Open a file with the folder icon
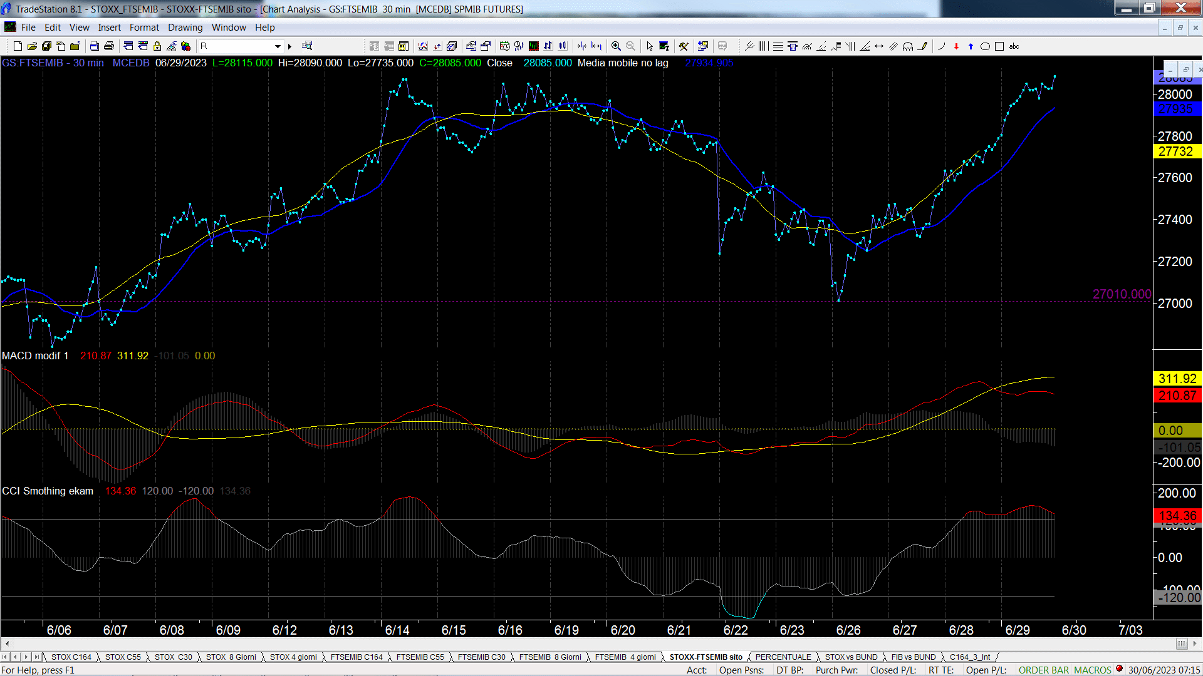The image size is (1203, 676). coord(32,46)
